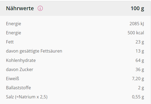Click the pink info icon beside Nährwerte

pos(40,8)
